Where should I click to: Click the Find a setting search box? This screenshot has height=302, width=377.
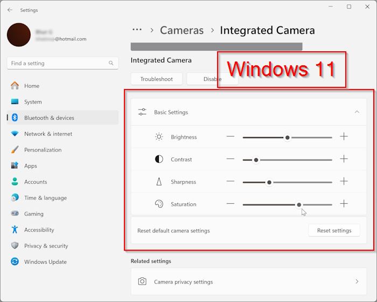62,63
